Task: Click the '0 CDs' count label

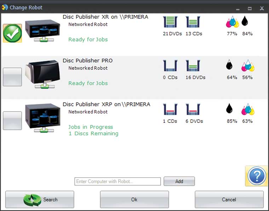Action: tap(170, 78)
